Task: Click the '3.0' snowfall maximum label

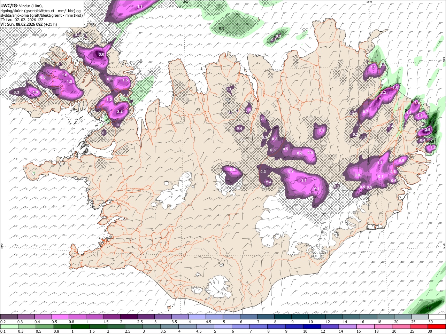Action: click(x=101, y=55)
